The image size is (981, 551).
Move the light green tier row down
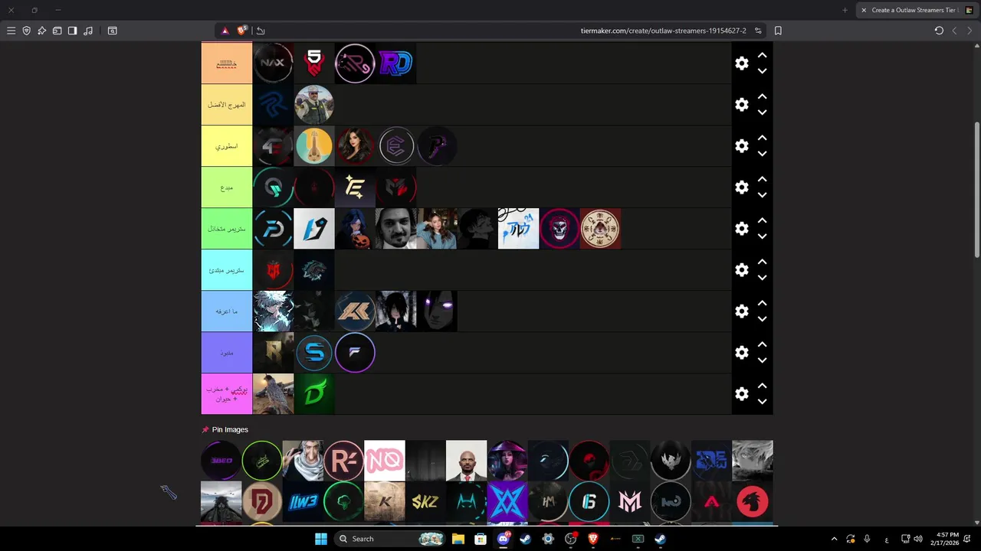[762, 195]
